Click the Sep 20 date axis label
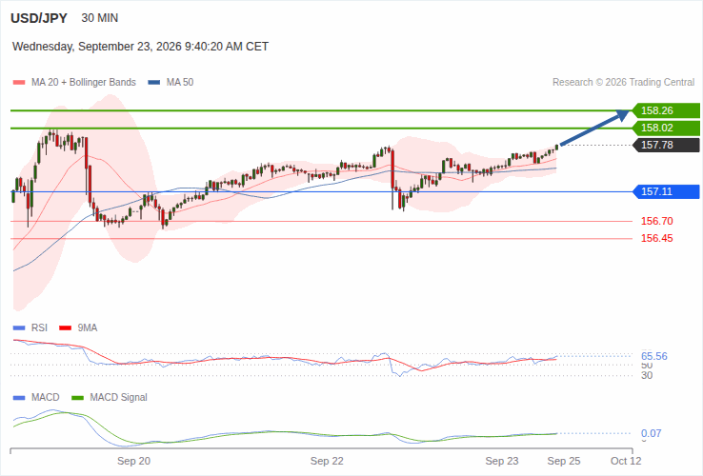Image resolution: width=703 pixels, height=476 pixels. point(133,461)
